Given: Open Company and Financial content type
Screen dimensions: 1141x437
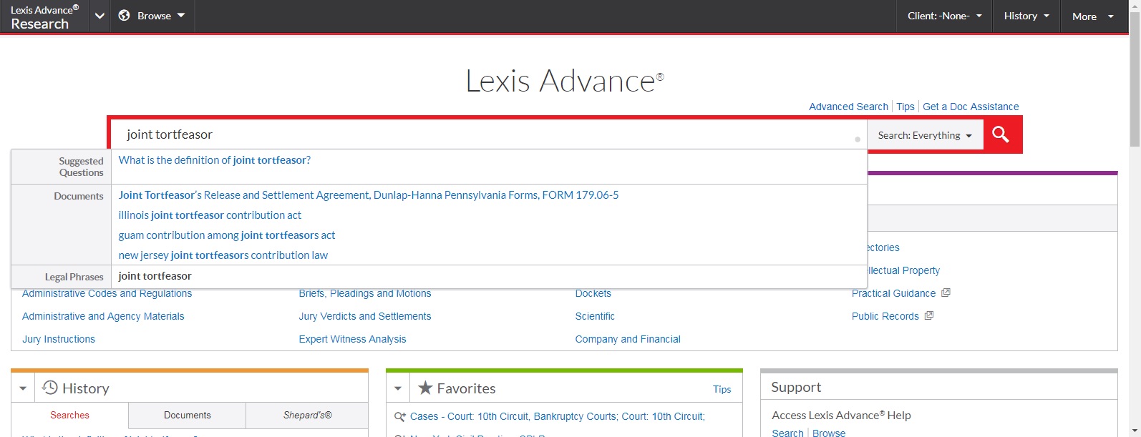Looking at the screenshot, I should 628,339.
